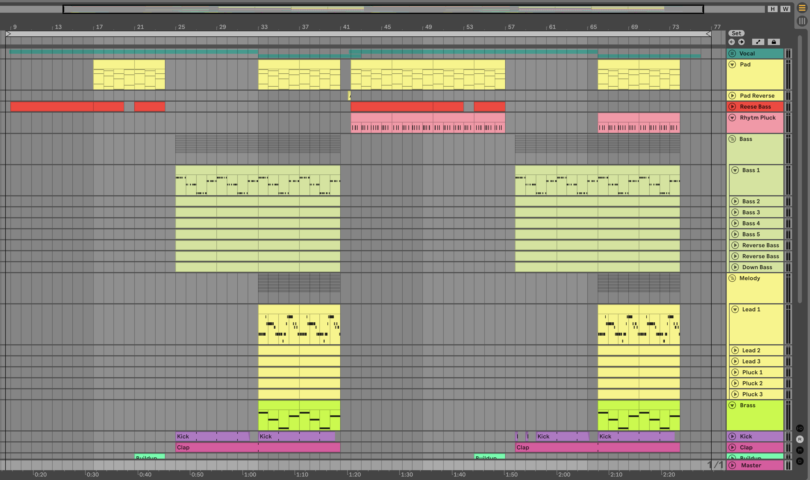
Task: Switch to Arrangement view with the orange-lines icon
Action: (x=802, y=8)
